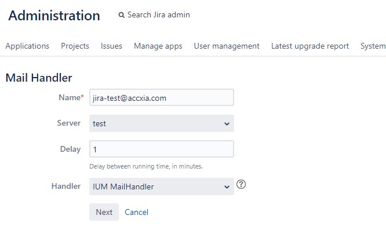Expand the Server dropdown showing test
This screenshot has width=386, height=234.
pos(162,123)
